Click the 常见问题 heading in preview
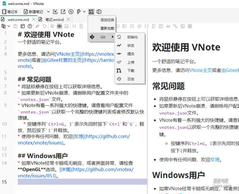The image size is (239, 194). 168,86
